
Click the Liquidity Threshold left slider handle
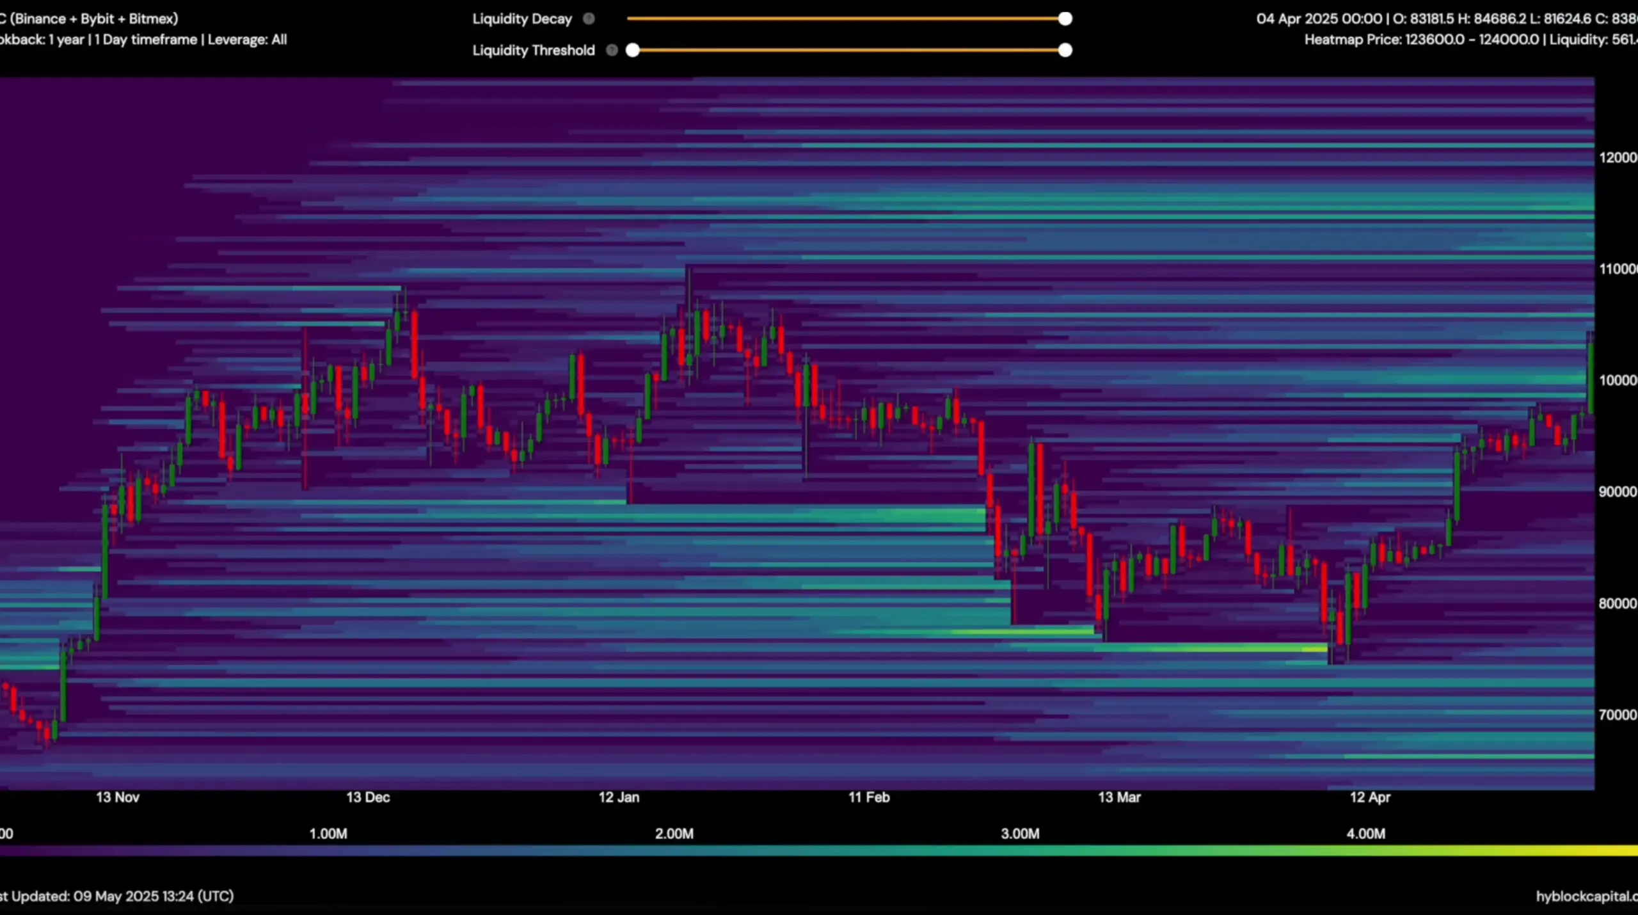tap(632, 50)
